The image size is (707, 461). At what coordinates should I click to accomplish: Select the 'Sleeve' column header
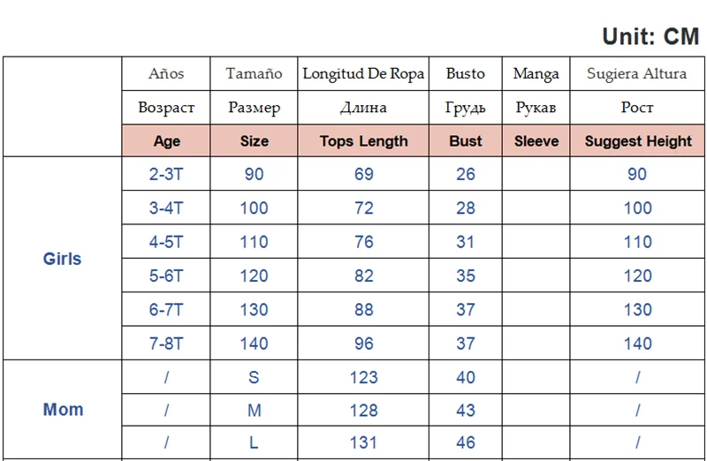coord(536,141)
